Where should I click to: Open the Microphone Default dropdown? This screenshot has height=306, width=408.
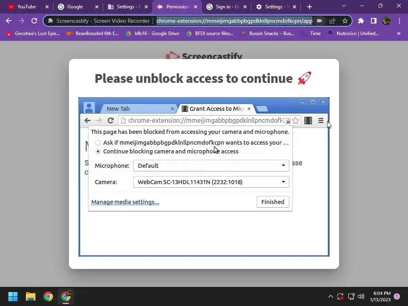pos(211,166)
